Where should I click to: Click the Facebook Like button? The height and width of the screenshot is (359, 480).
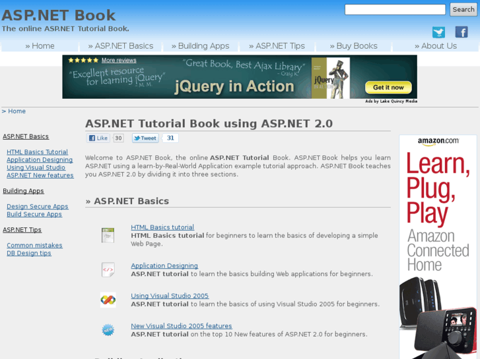pyautogui.click(x=98, y=138)
